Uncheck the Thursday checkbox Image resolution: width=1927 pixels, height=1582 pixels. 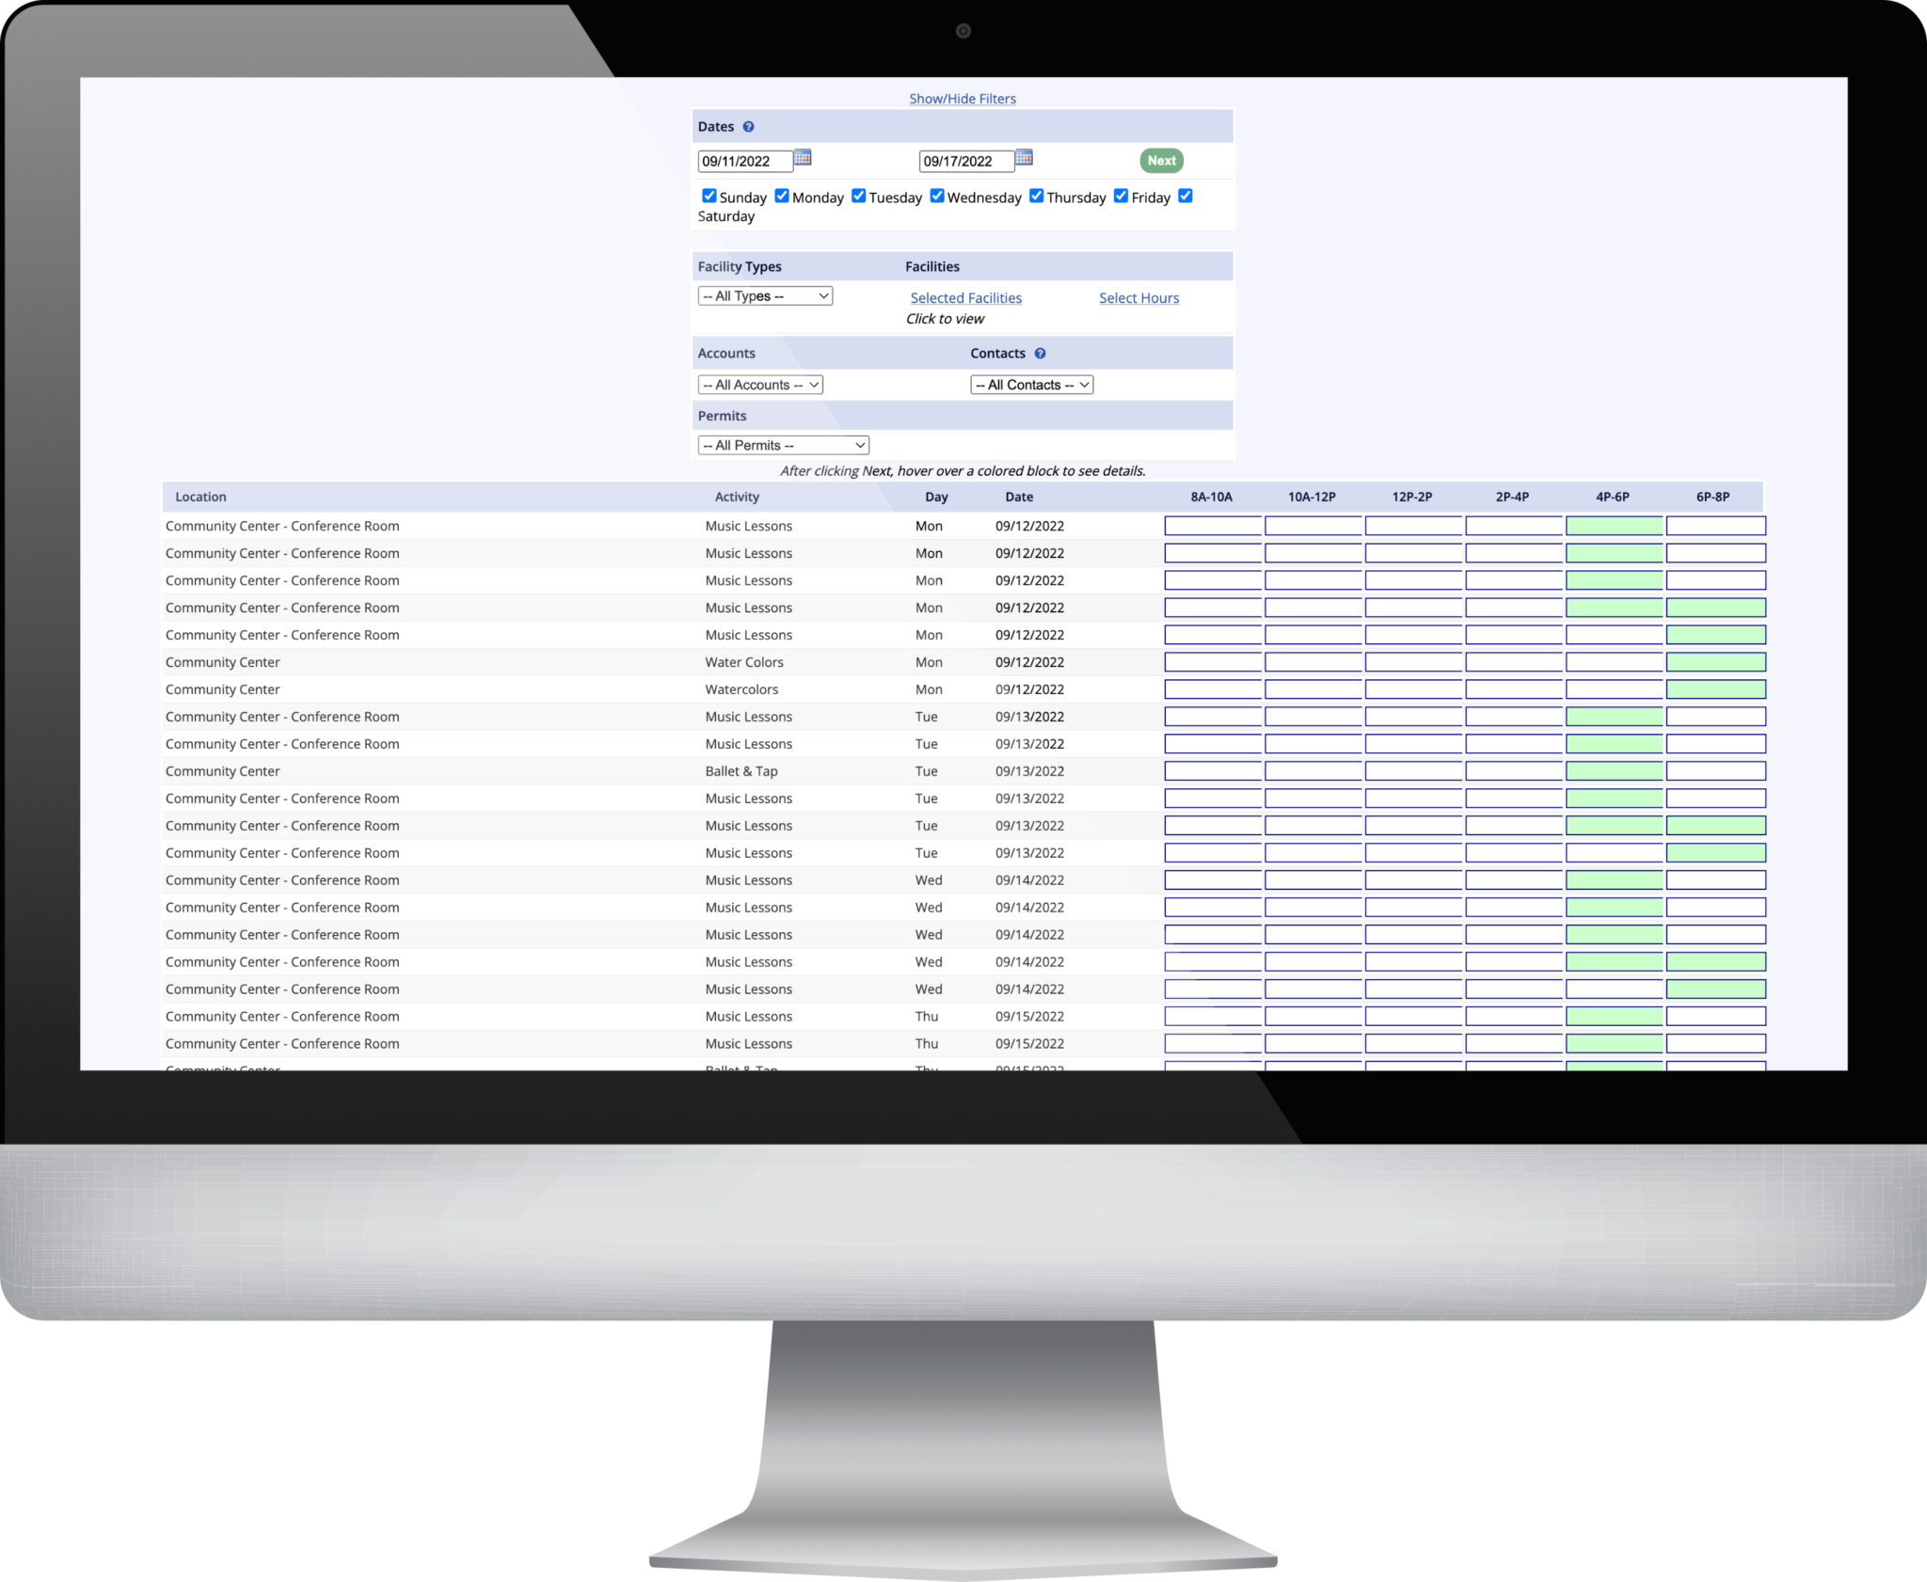[x=1037, y=196]
